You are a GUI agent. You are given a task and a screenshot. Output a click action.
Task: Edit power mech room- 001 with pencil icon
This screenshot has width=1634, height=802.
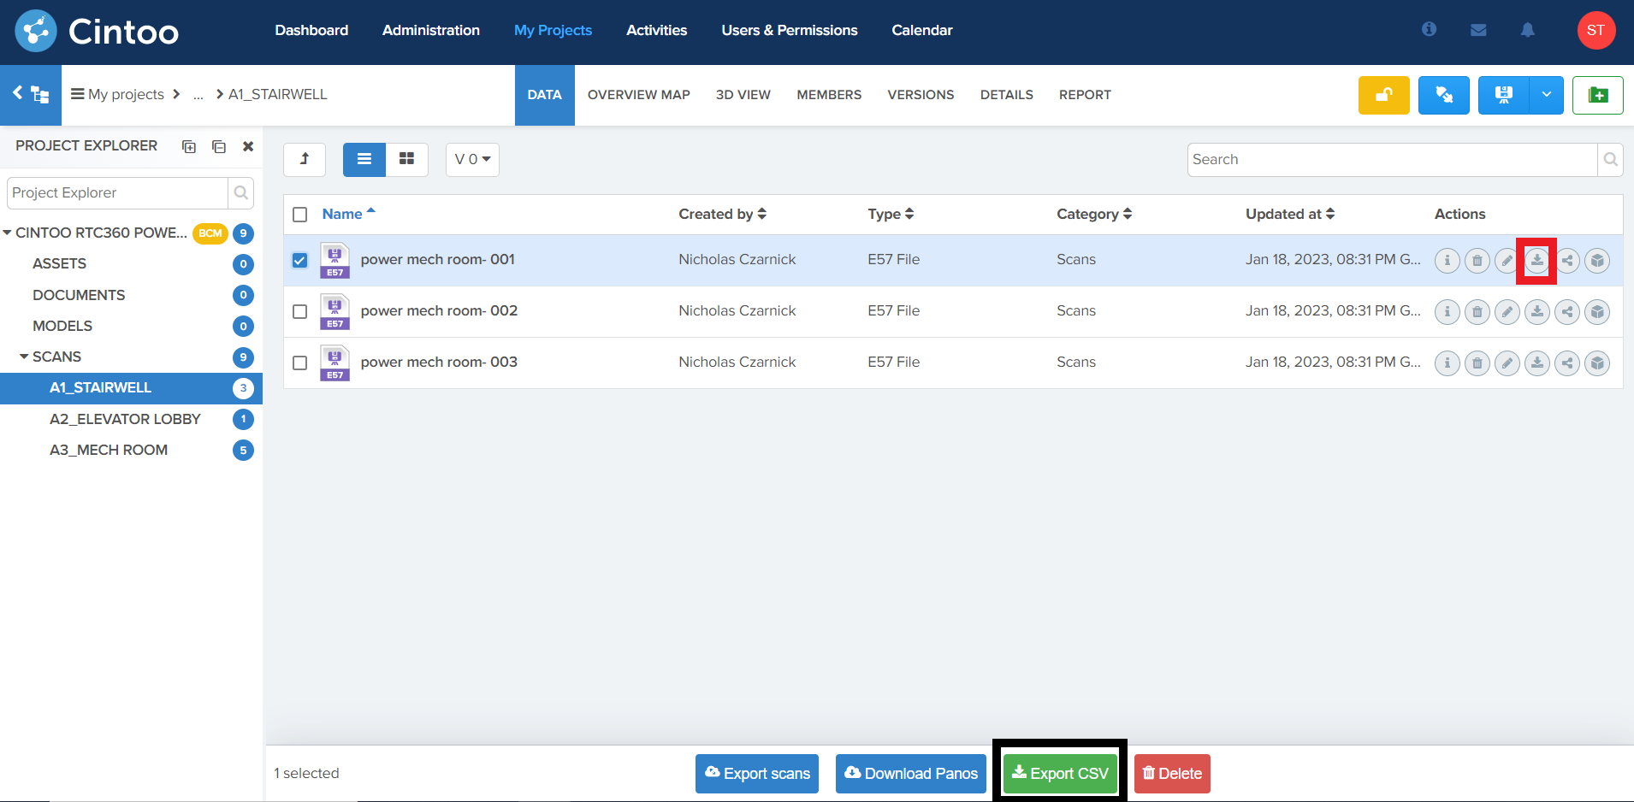click(x=1507, y=260)
